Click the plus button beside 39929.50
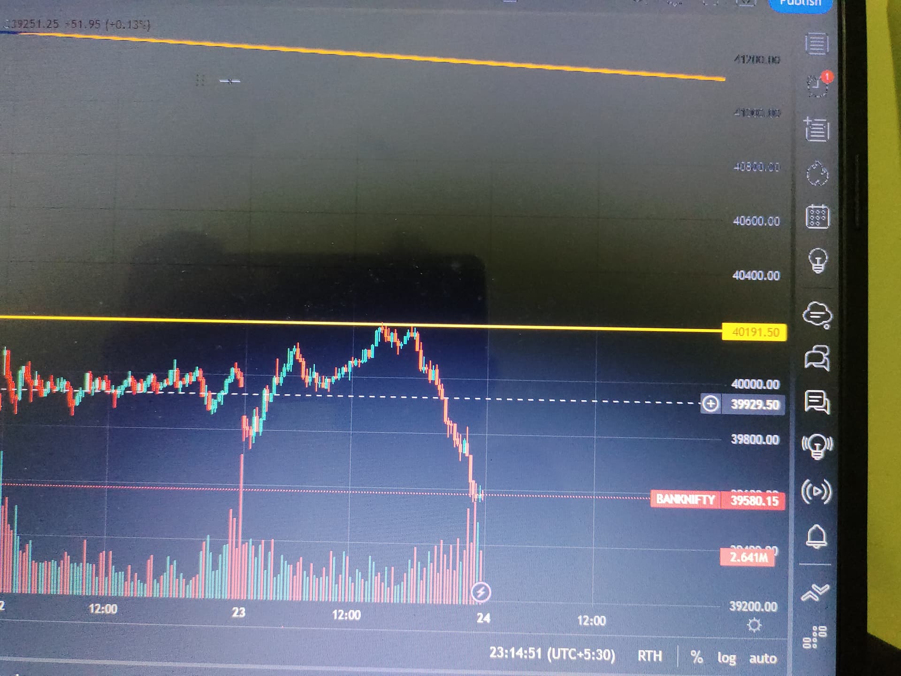Viewport: 901px width, 676px height. (x=710, y=404)
